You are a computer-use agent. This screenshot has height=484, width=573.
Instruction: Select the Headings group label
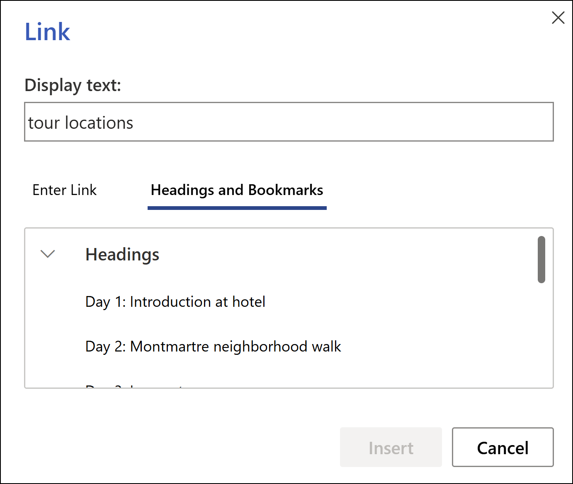[122, 254]
